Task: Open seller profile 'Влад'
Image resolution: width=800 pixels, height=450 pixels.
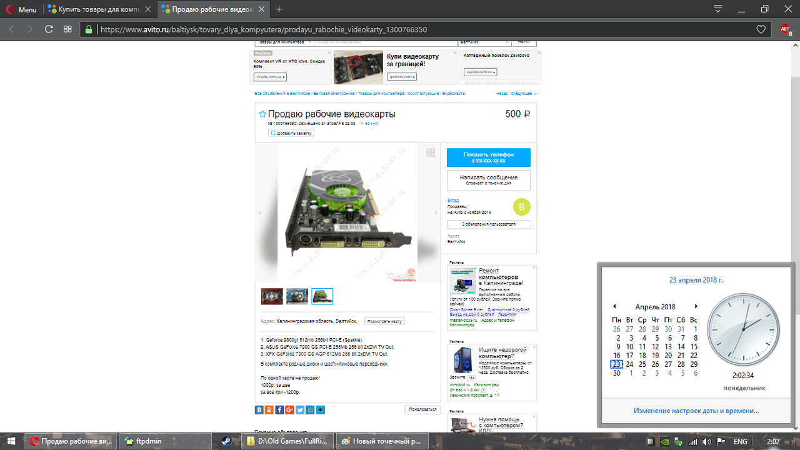Action: pyautogui.click(x=453, y=201)
